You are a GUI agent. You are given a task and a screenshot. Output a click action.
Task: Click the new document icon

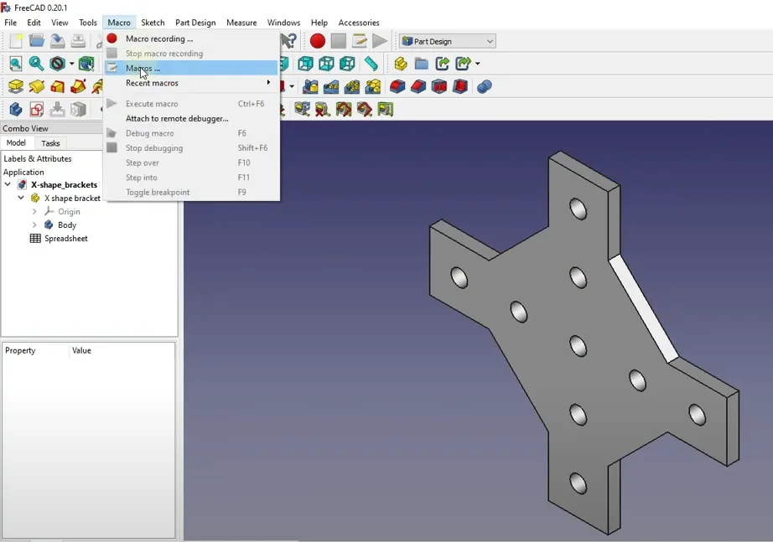[x=16, y=41]
